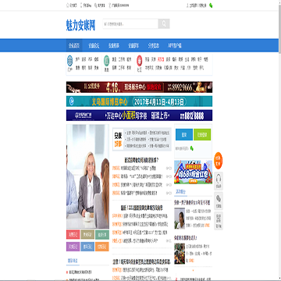Click the headset customer service floating icon

pyautogui.click(x=219, y=181)
